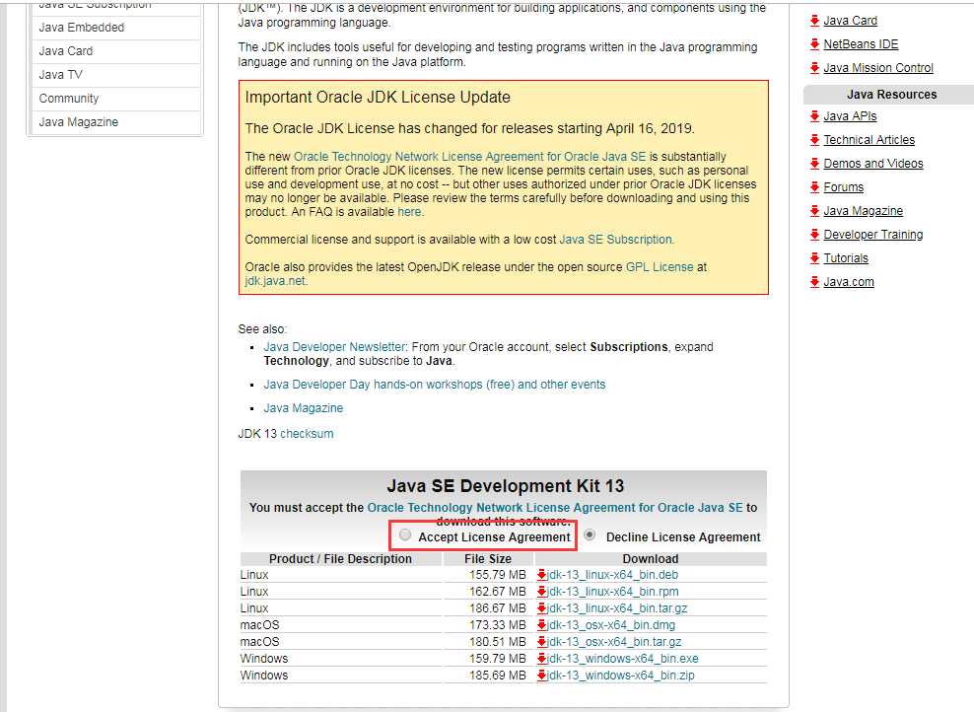This screenshot has width=974, height=712.
Task: Download jdk-13_windows-x64_bin.exe file link
Action: [x=622, y=659]
